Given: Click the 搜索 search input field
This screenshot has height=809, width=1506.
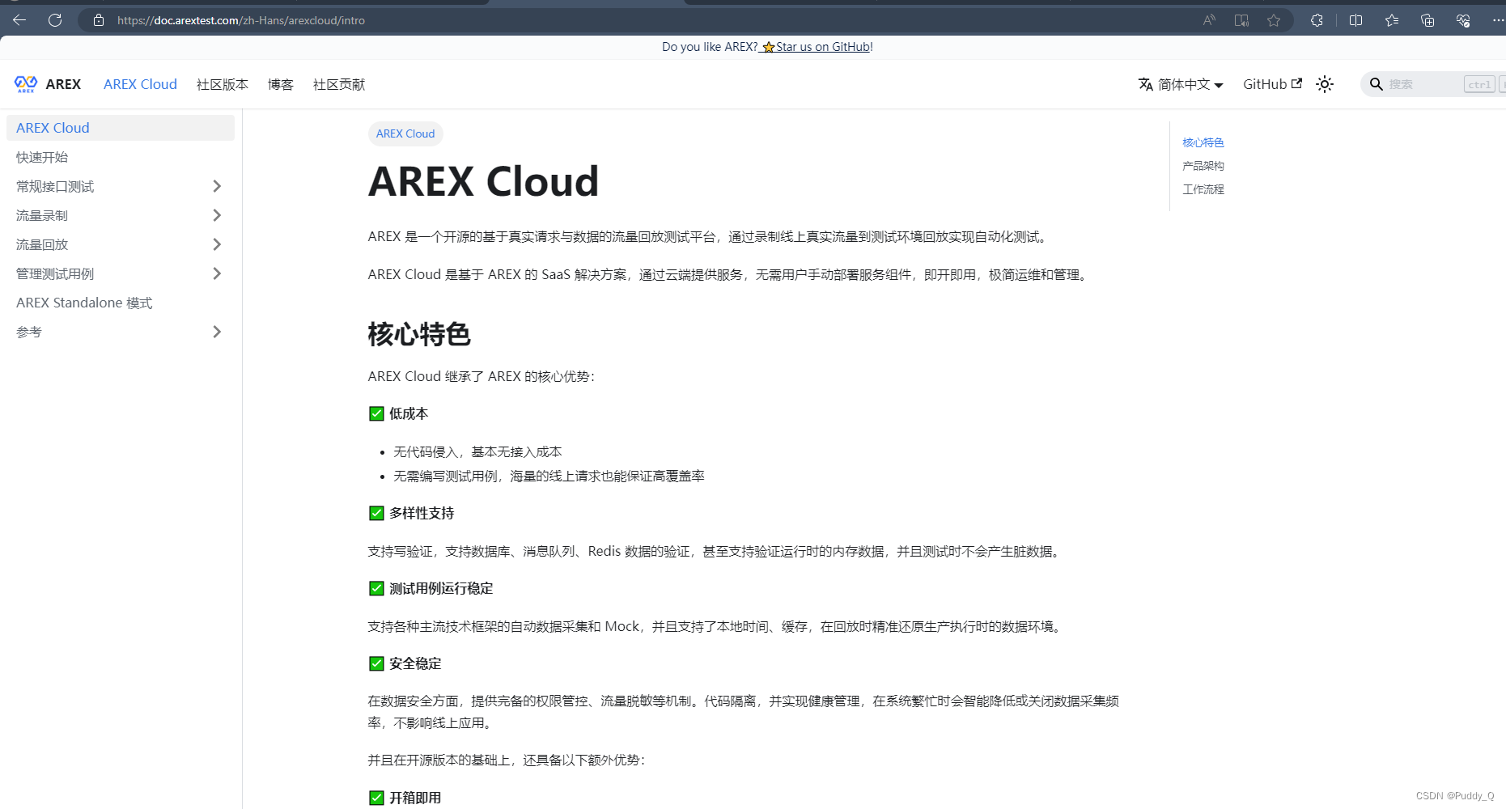Looking at the screenshot, I should (1424, 83).
